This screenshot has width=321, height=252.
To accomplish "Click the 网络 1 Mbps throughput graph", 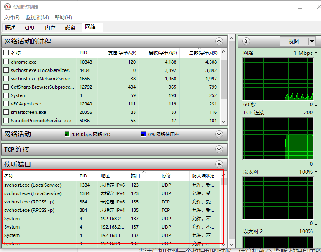I will point(278,79).
